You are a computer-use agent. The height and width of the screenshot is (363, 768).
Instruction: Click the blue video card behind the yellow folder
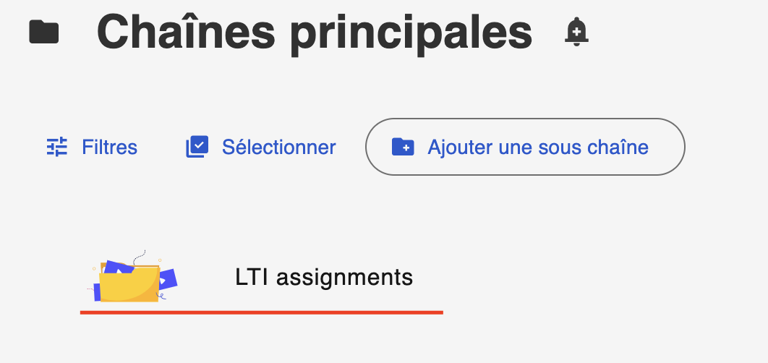click(x=168, y=278)
